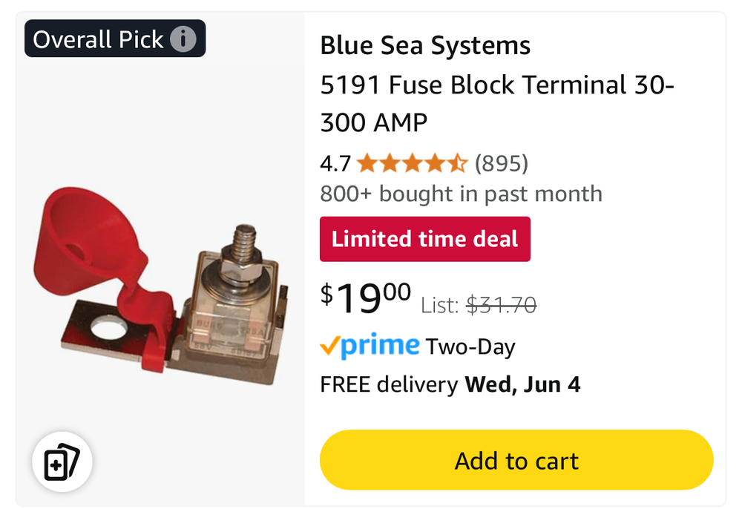Image resolution: width=742 pixels, height=509 pixels.
Task: Click the $19.00 deal price
Action: 366,297
